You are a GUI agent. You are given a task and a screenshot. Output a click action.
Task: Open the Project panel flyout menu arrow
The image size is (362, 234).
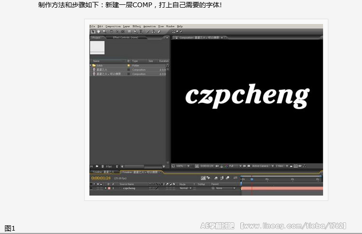coord(167,38)
